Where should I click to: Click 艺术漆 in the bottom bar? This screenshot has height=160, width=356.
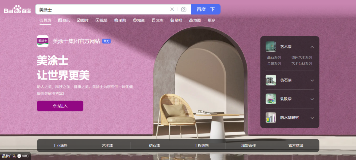[107, 145]
